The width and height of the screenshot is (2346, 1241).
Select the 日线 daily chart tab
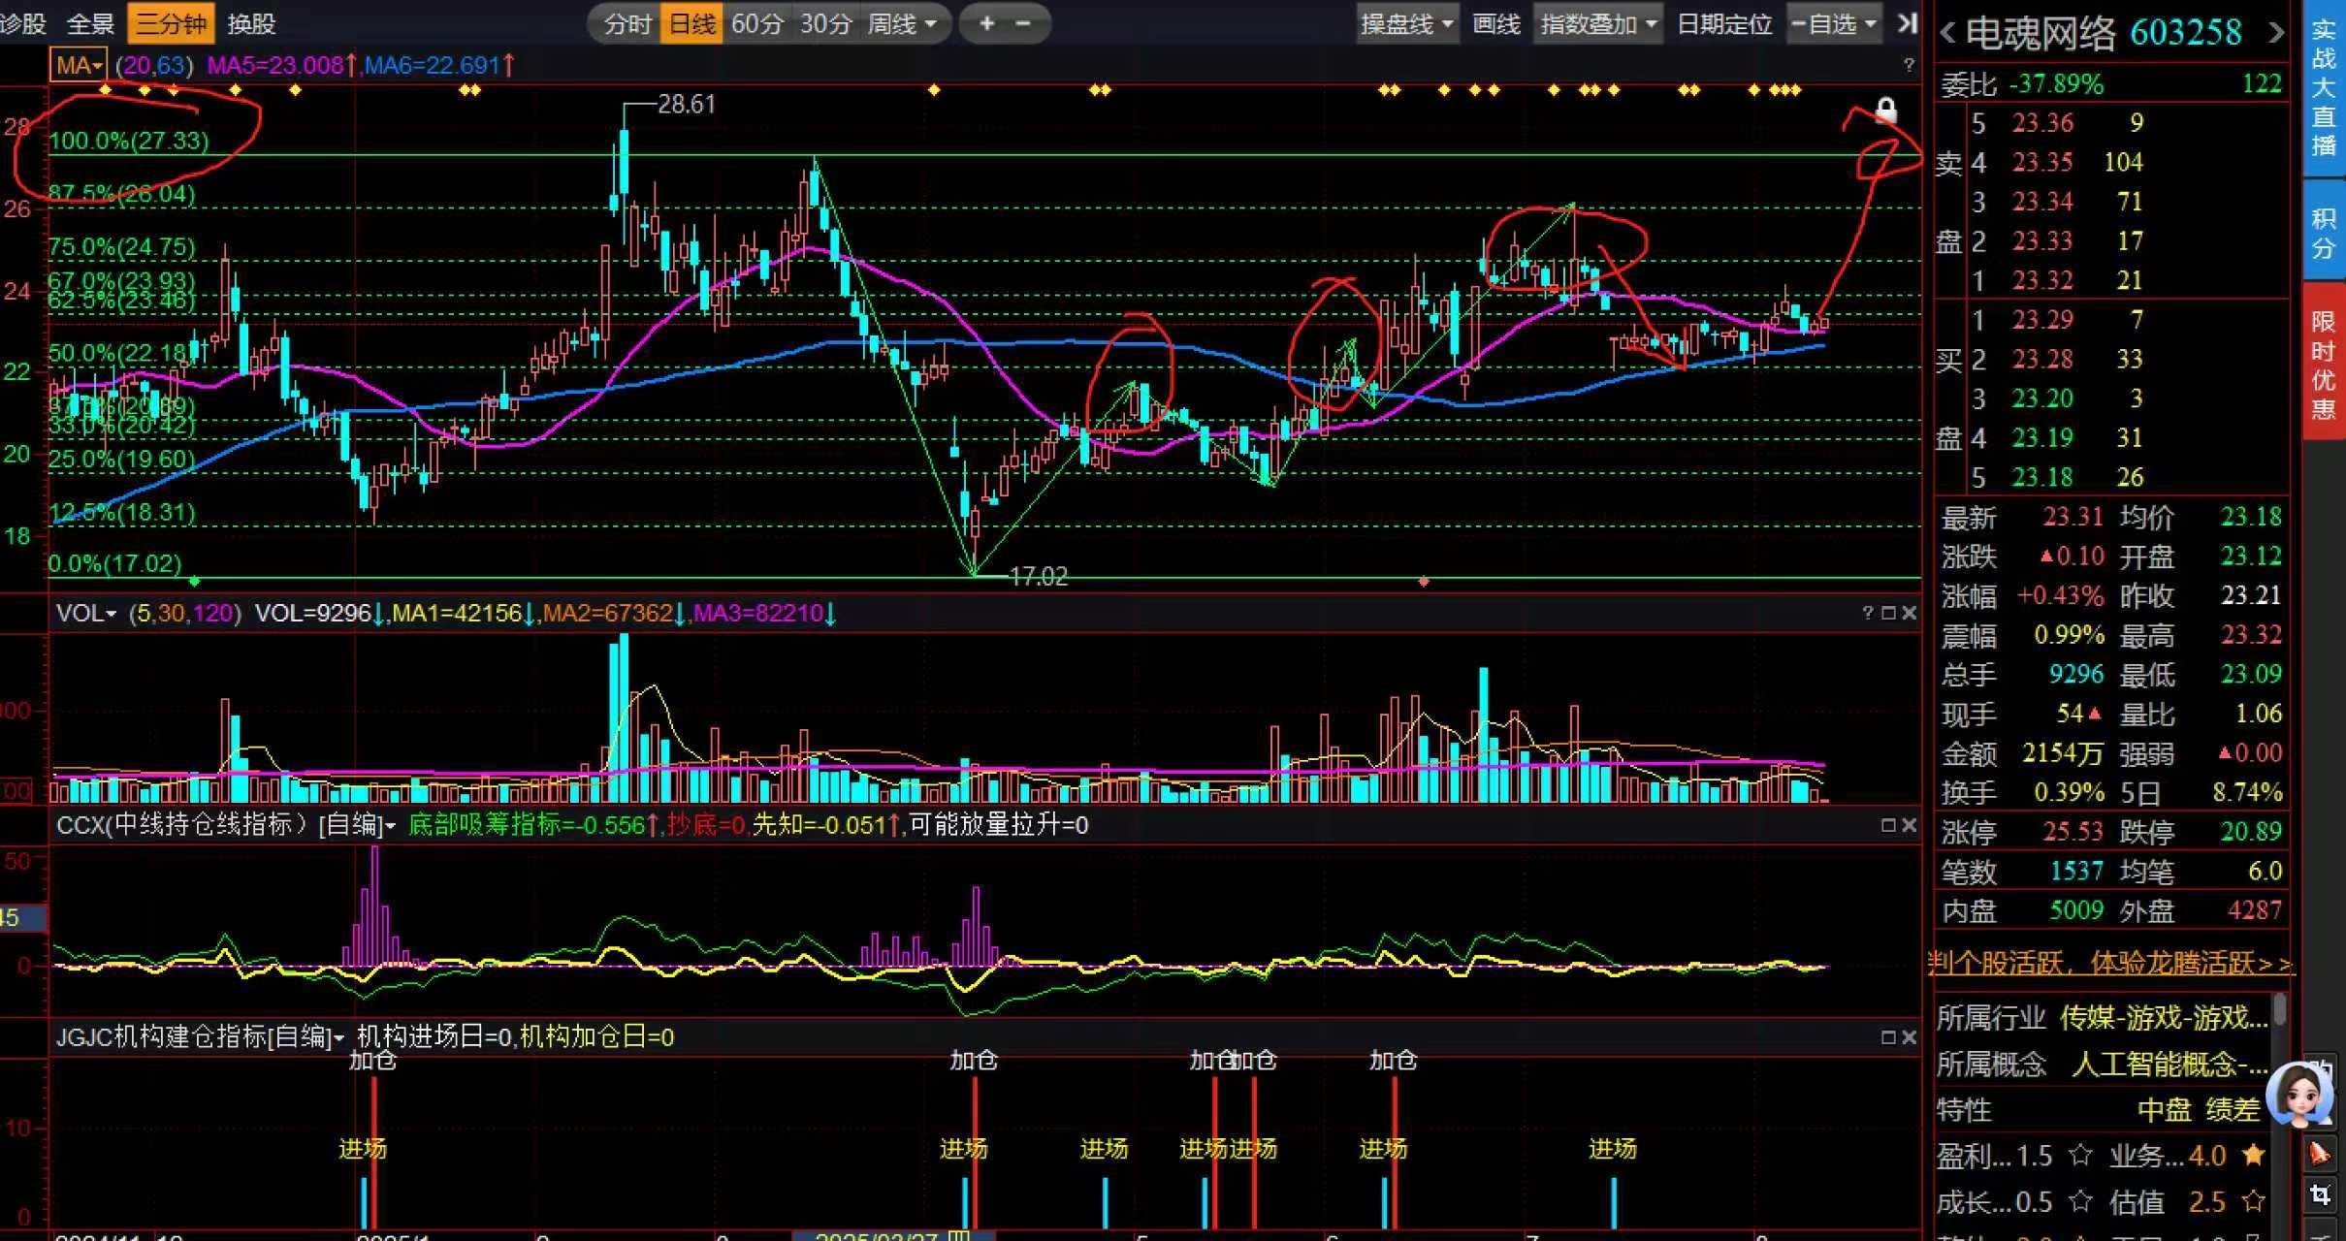tap(692, 23)
